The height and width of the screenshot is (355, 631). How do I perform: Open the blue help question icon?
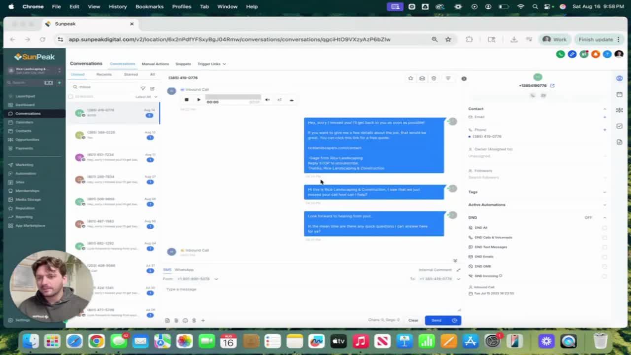pos(607,54)
